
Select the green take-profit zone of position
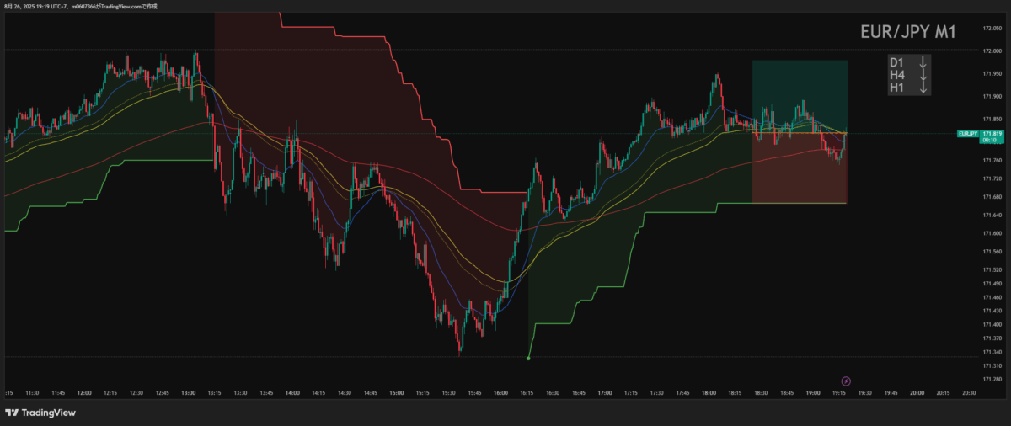coord(800,96)
